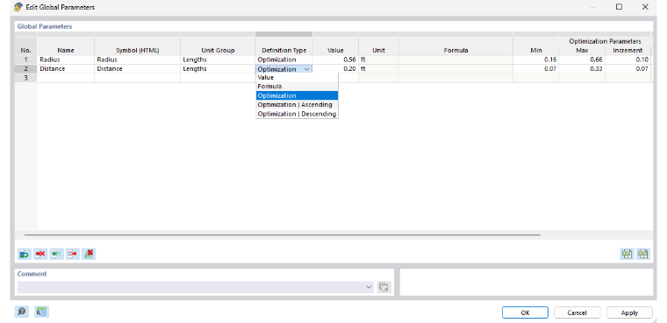Click the Excel icon with down arrow
The height and width of the screenshot is (323, 667).
tap(627, 254)
